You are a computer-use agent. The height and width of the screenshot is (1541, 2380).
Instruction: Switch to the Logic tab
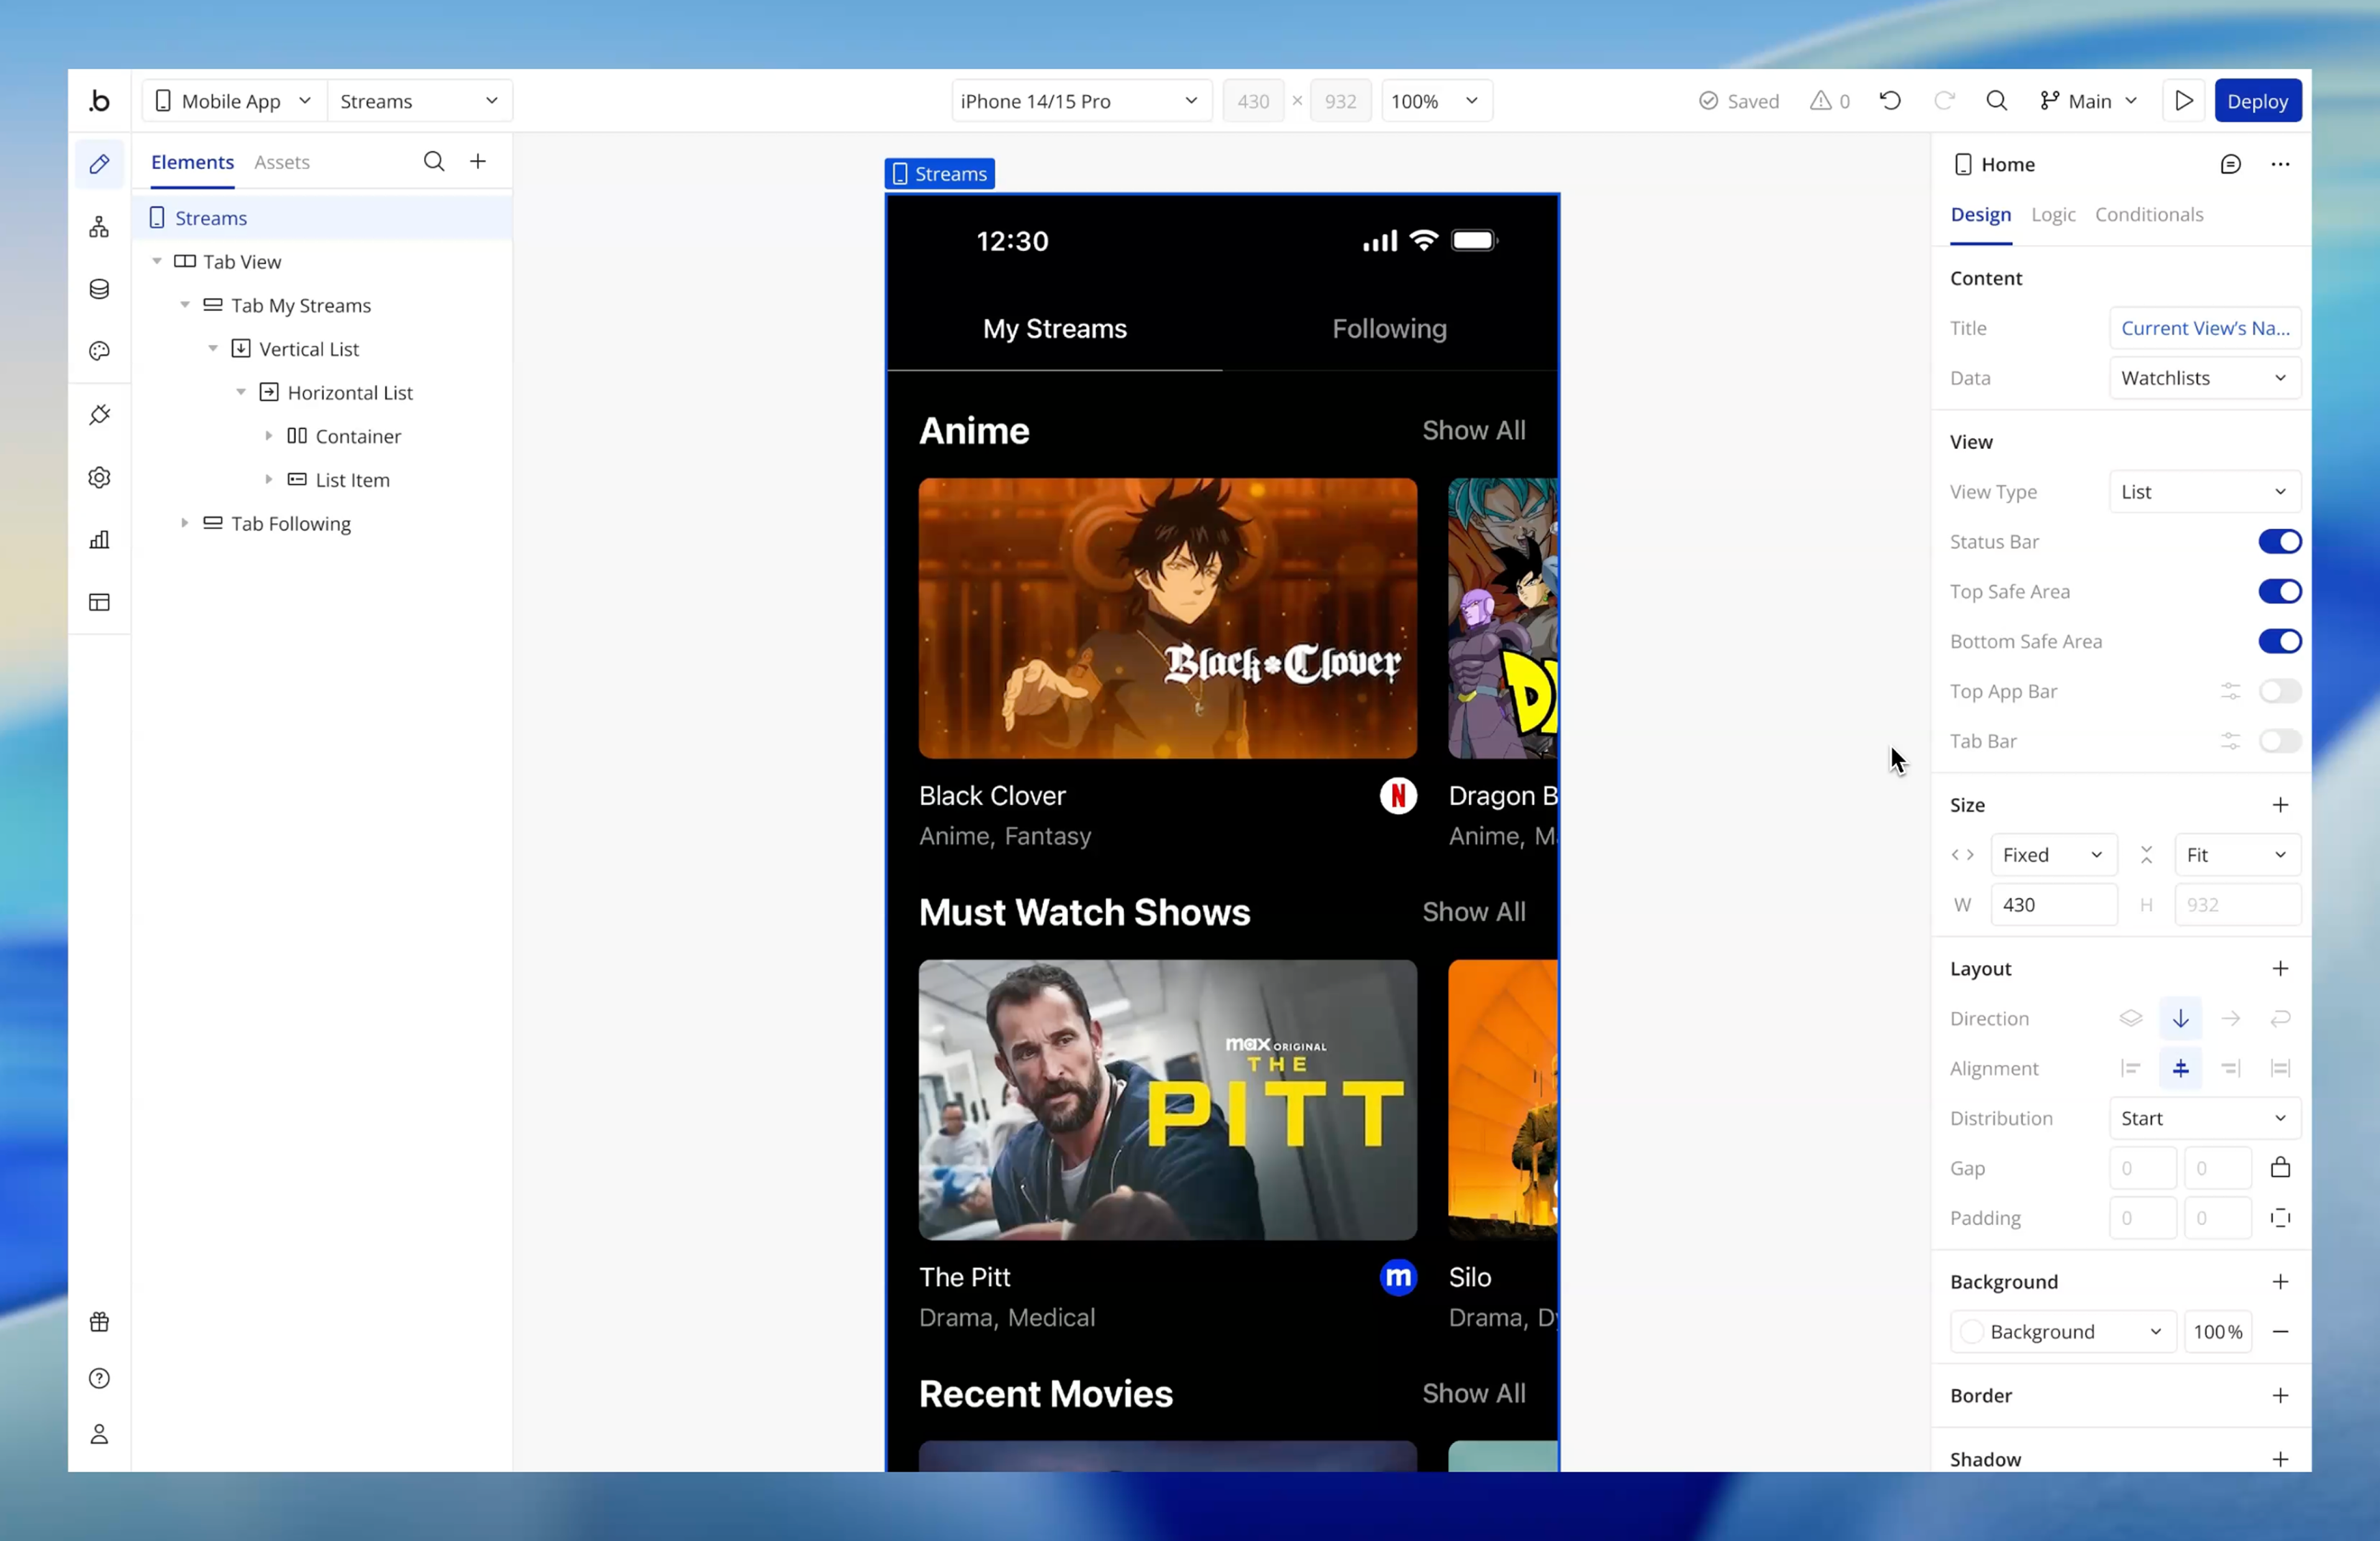(2053, 214)
